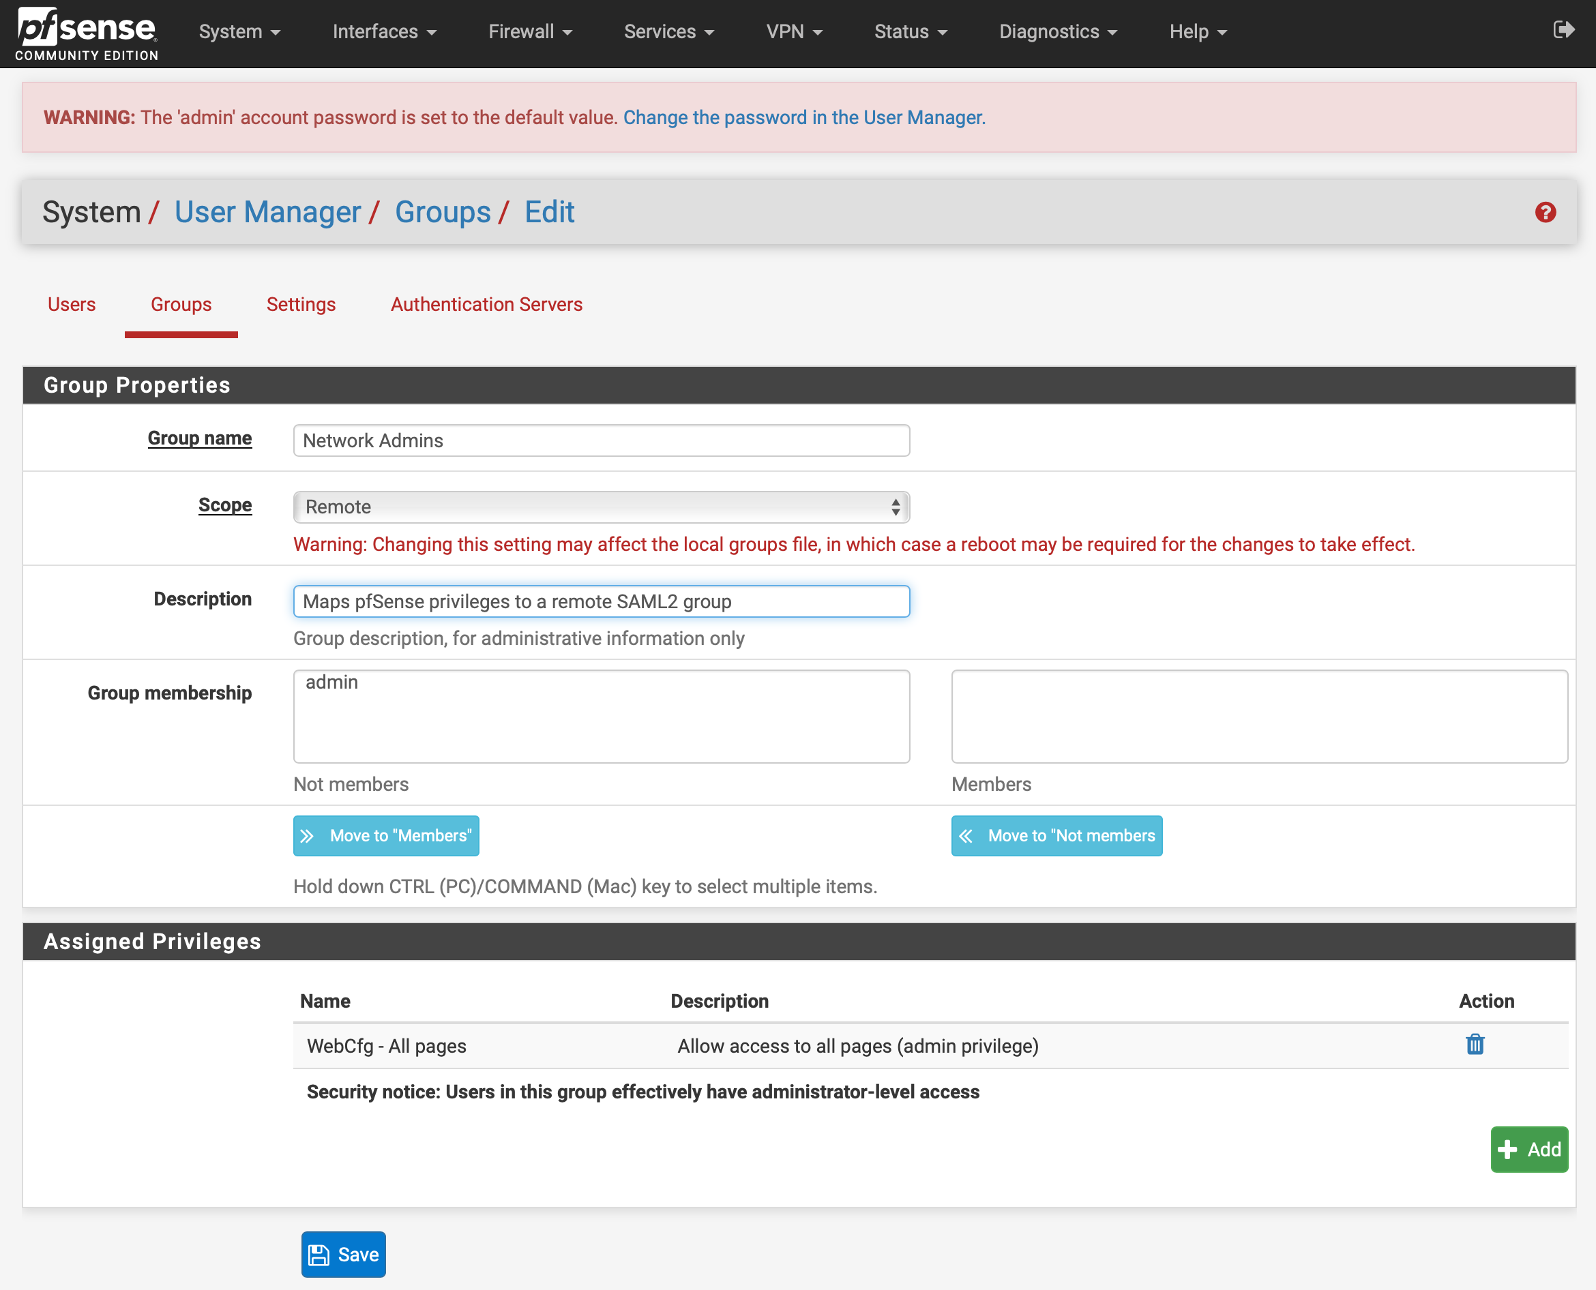This screenshot has width=1596, height=1290.
Task: Click the Move to Members double-arrow icon
Action: [x=308, y=835]
